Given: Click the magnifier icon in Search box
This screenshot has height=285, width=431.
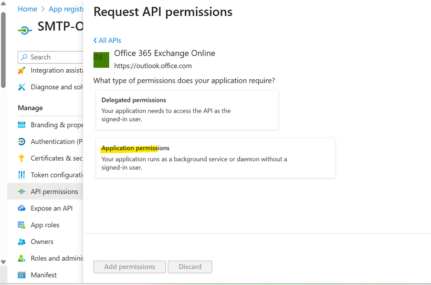Looking at the screenshot, I should click(24, 57).
